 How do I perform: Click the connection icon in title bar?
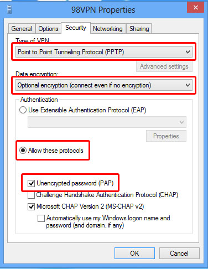point(9,9)
